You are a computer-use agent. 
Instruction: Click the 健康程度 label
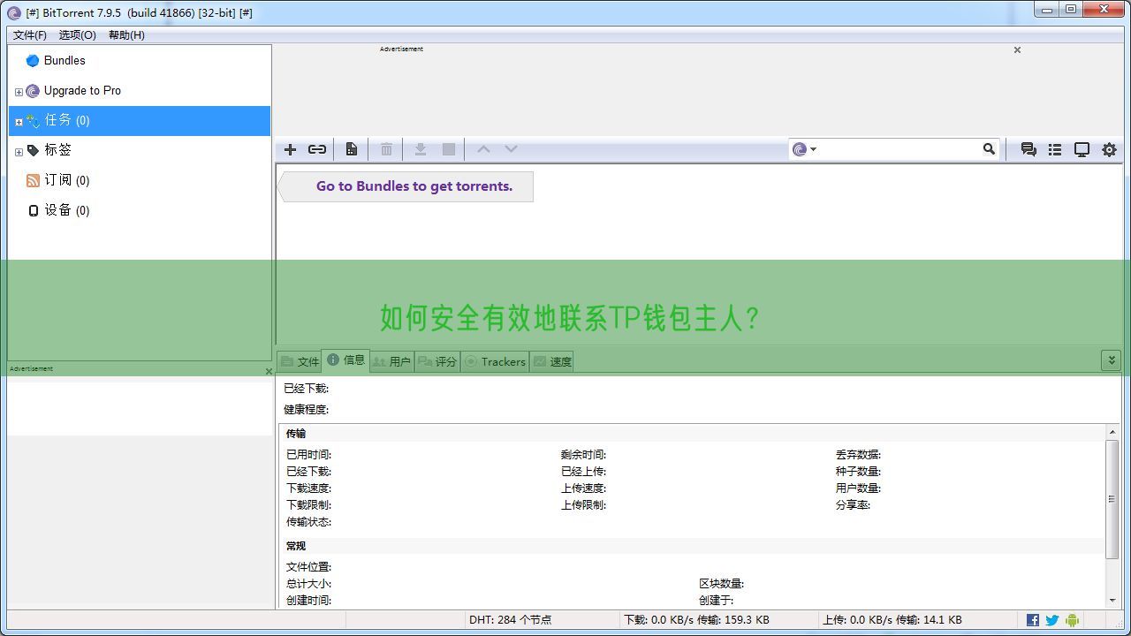coord(306,410)
